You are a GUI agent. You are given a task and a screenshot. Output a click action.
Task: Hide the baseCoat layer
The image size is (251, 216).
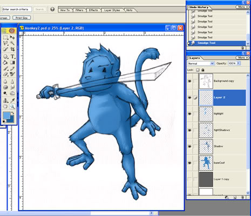coord(189,163)
